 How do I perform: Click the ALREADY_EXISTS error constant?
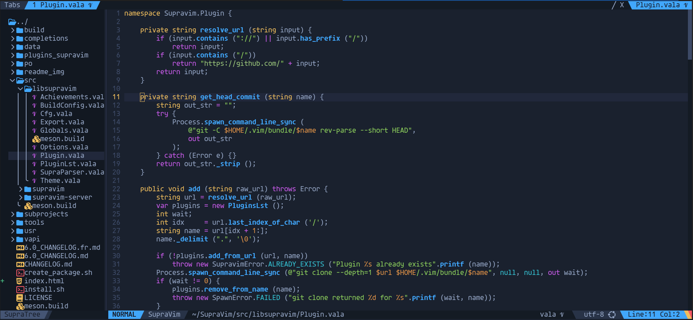click(x=296, y=264)
